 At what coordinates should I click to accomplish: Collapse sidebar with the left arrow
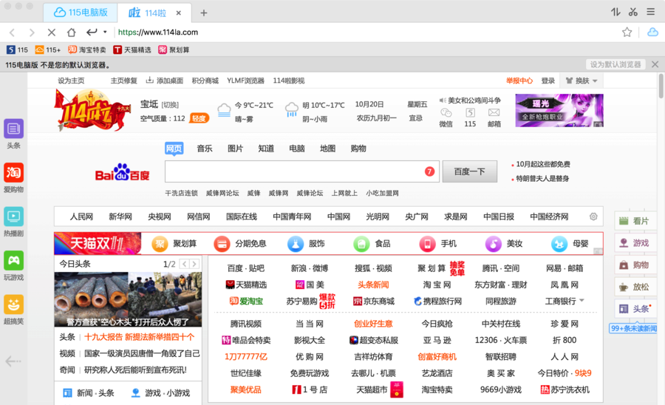[13, 361]
